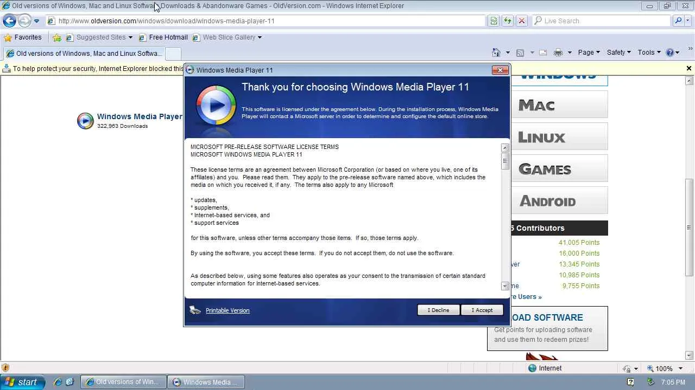Image resolution: width=695 pixels, height=390 pixels.
Task: Toggle Compatibility View icon in address bar
Action: click(x=494, y=21)
